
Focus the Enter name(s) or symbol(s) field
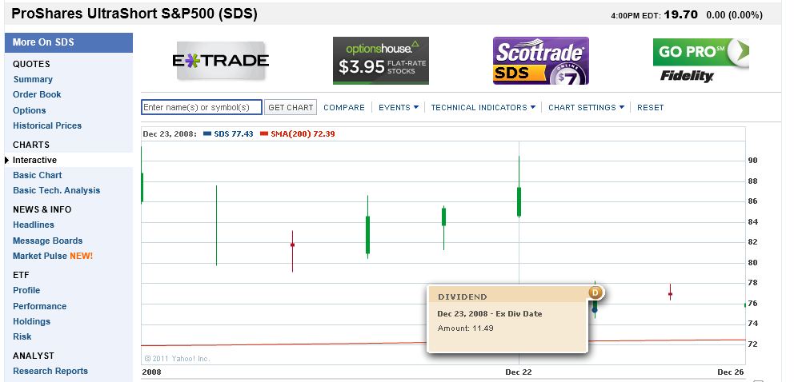point(202,107)
